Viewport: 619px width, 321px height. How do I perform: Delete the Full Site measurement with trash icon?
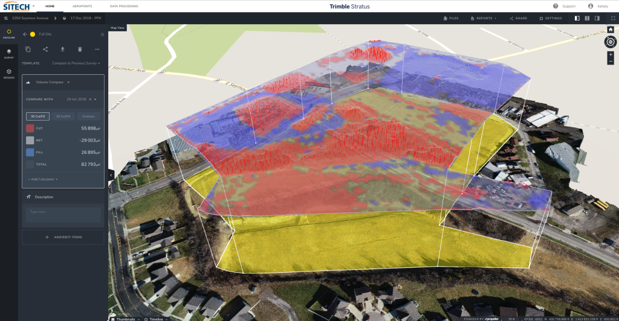[x=80, y=49]
